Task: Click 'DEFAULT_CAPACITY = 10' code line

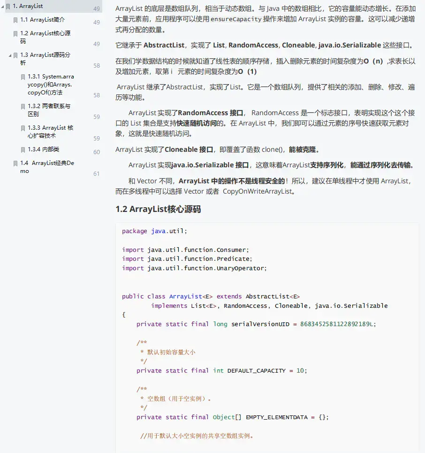Action: point(222,371)
